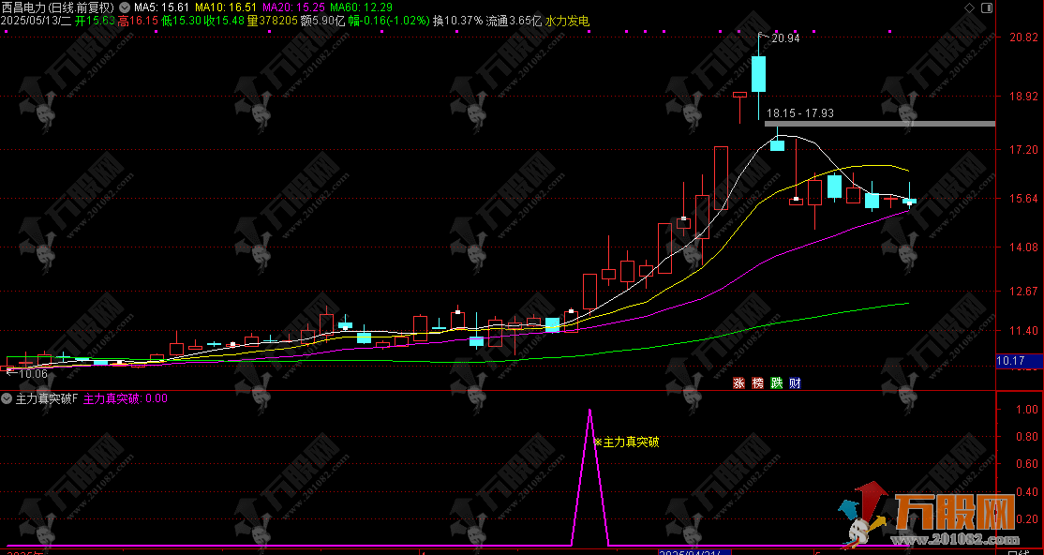Screen dimensions: 1044x555
Task: Click the tallest cyan candlestick near 20.94
Action: point(758,74)
